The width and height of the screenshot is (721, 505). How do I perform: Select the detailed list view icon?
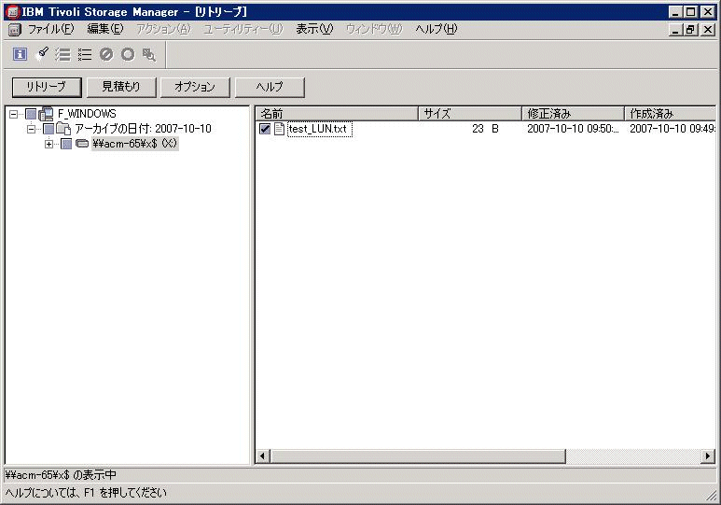click(x=85, y=54)
